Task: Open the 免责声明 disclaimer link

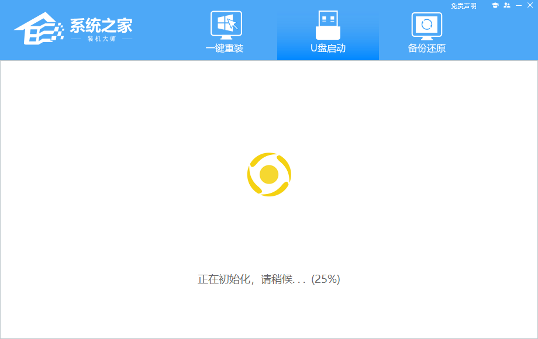Action: [x=464, y=5]
